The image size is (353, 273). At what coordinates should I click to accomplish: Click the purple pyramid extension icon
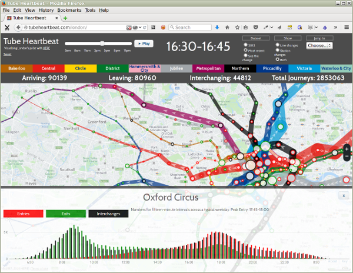pyautogui.click(x=325, y=28)
